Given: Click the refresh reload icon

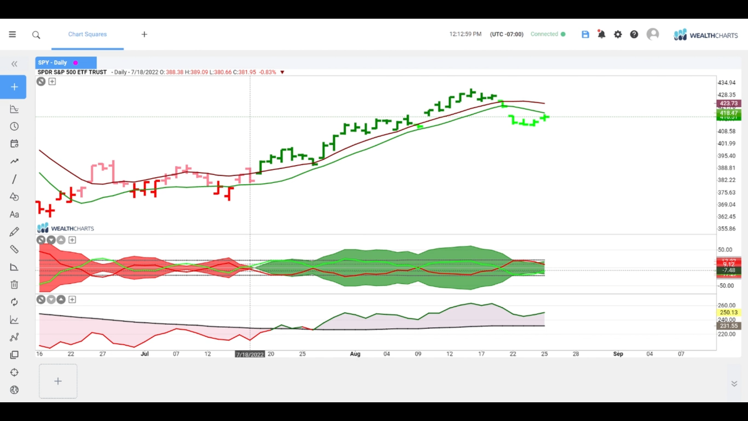Looking at the screenshot, I should 14,302.
